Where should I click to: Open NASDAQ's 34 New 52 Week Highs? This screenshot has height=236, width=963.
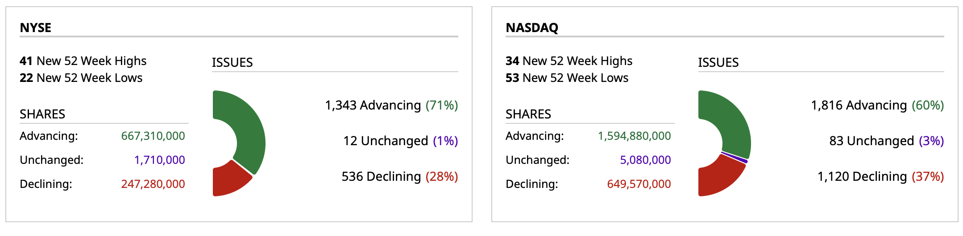coord(569,61)
